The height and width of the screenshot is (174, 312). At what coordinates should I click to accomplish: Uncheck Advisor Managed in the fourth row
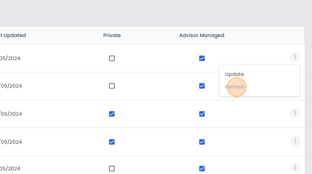coord(202,142)
